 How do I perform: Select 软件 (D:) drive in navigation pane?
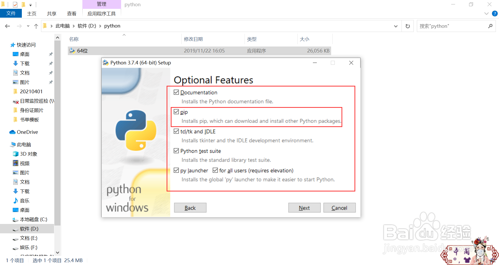pos(27,229)
